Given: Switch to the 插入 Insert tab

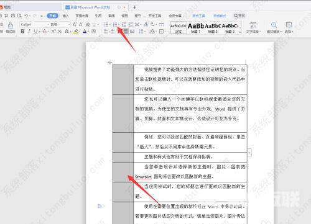Looking at the screenshot, I should (x=65, y=16).
